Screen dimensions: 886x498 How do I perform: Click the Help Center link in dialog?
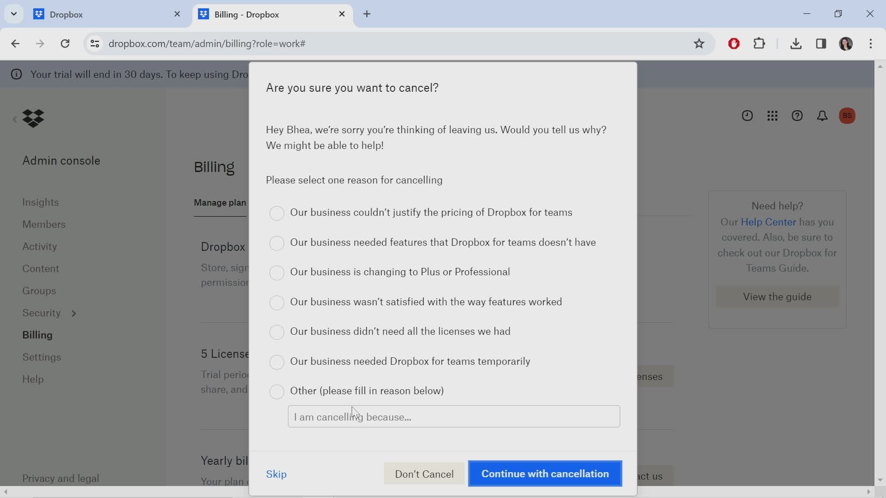(768, 221)
